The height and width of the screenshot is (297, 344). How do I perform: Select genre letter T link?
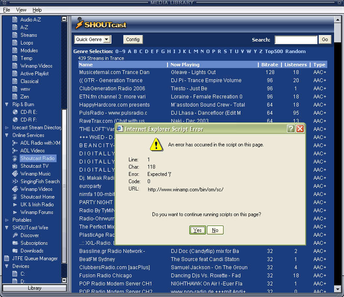[x=230, y=51]
